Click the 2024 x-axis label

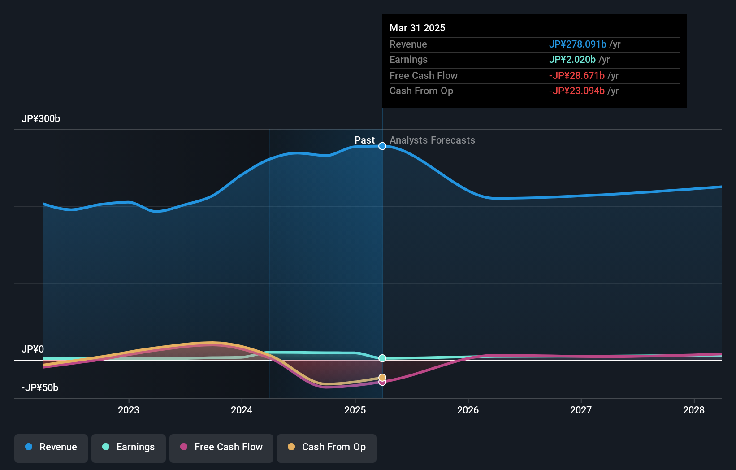(x=242, y=410)
